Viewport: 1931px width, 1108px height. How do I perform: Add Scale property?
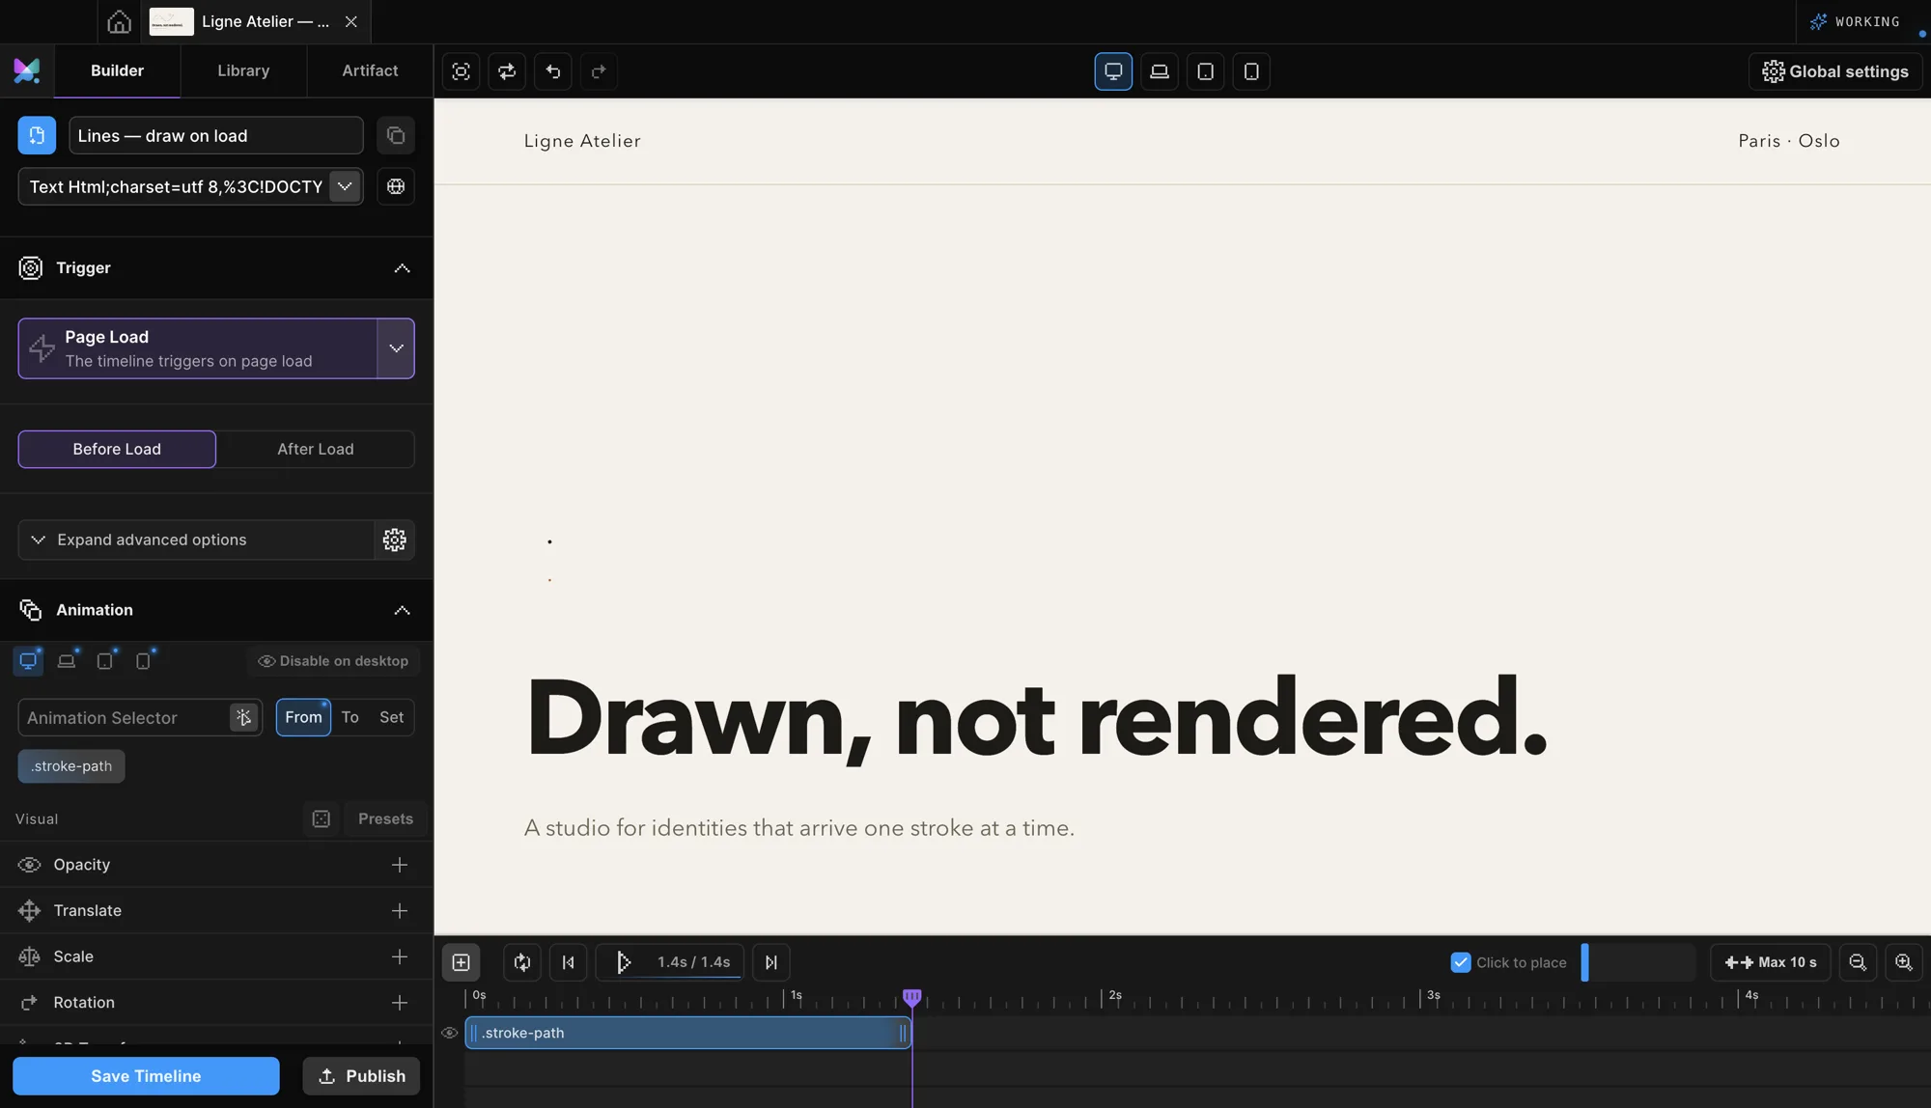[x=400, y=956]
